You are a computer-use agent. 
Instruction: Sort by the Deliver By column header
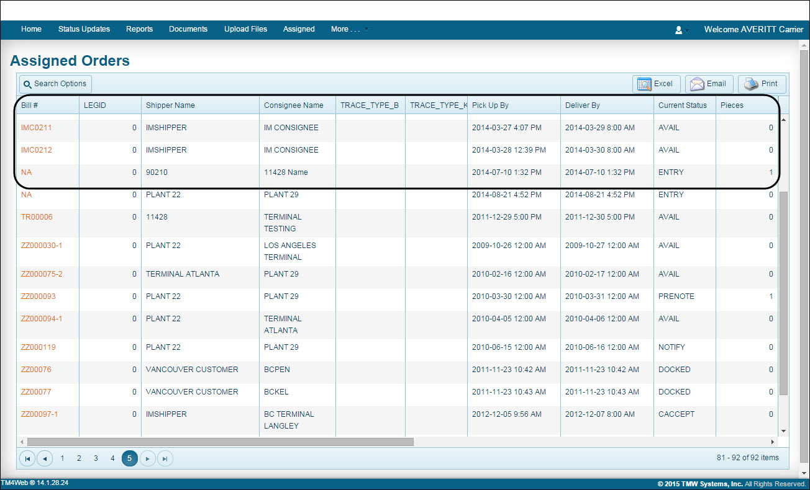pyautogui.click(x=607, y=105)
